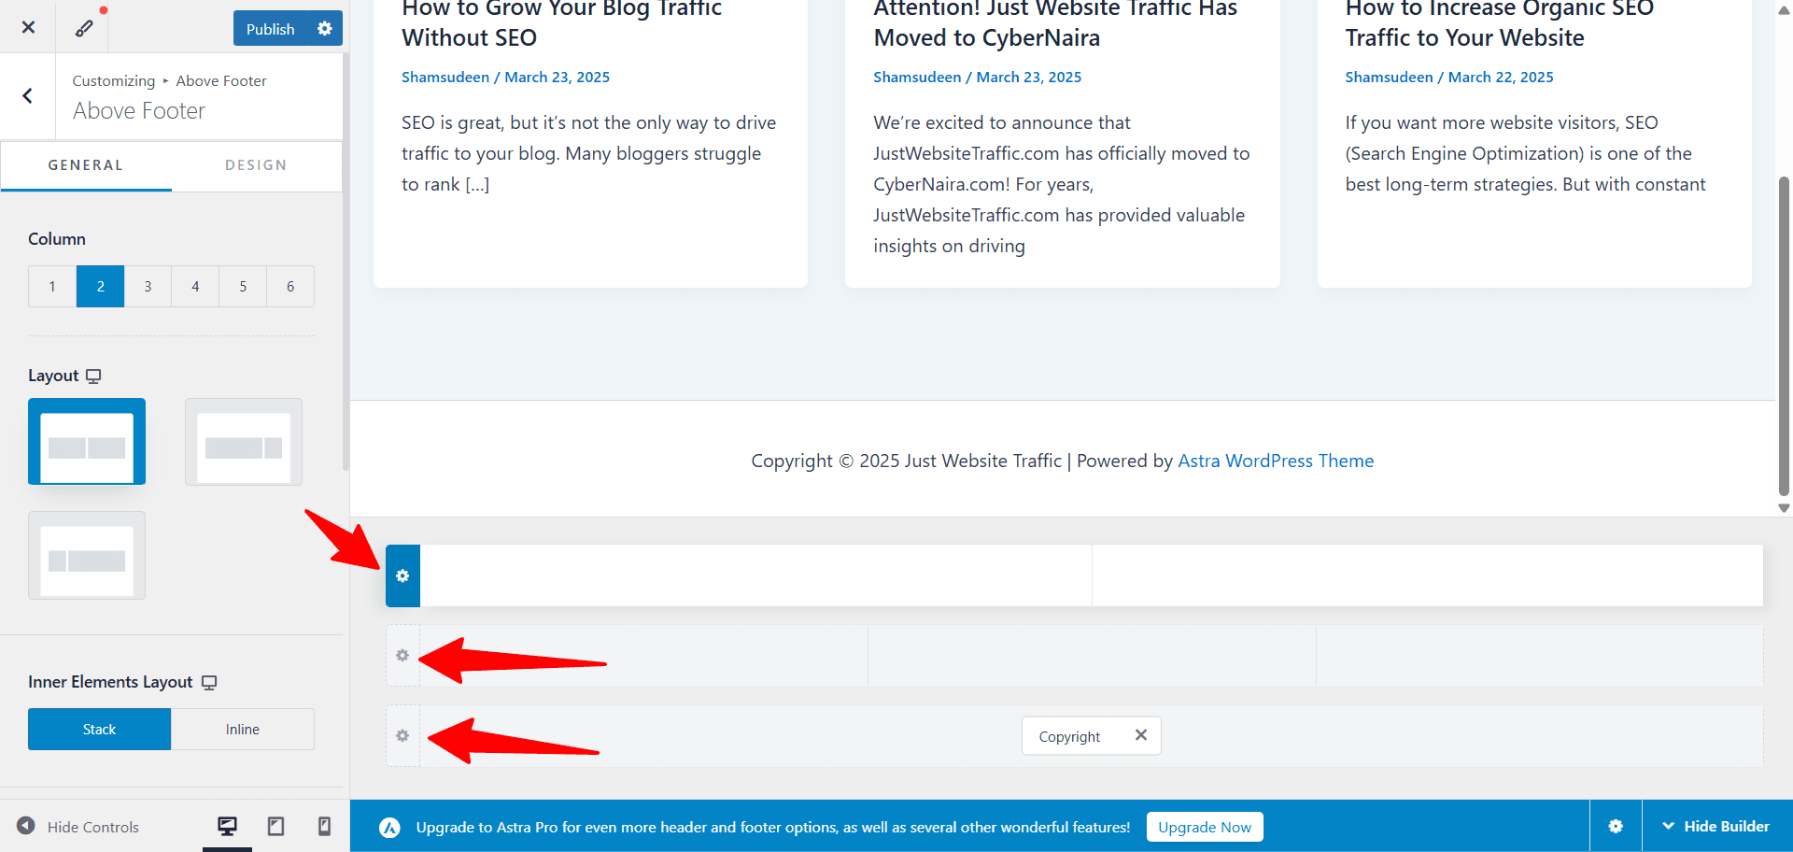The width and height of the screenshot is (1793, 852).
Task: Switch preview to mobile view
Action: [324, 826]
